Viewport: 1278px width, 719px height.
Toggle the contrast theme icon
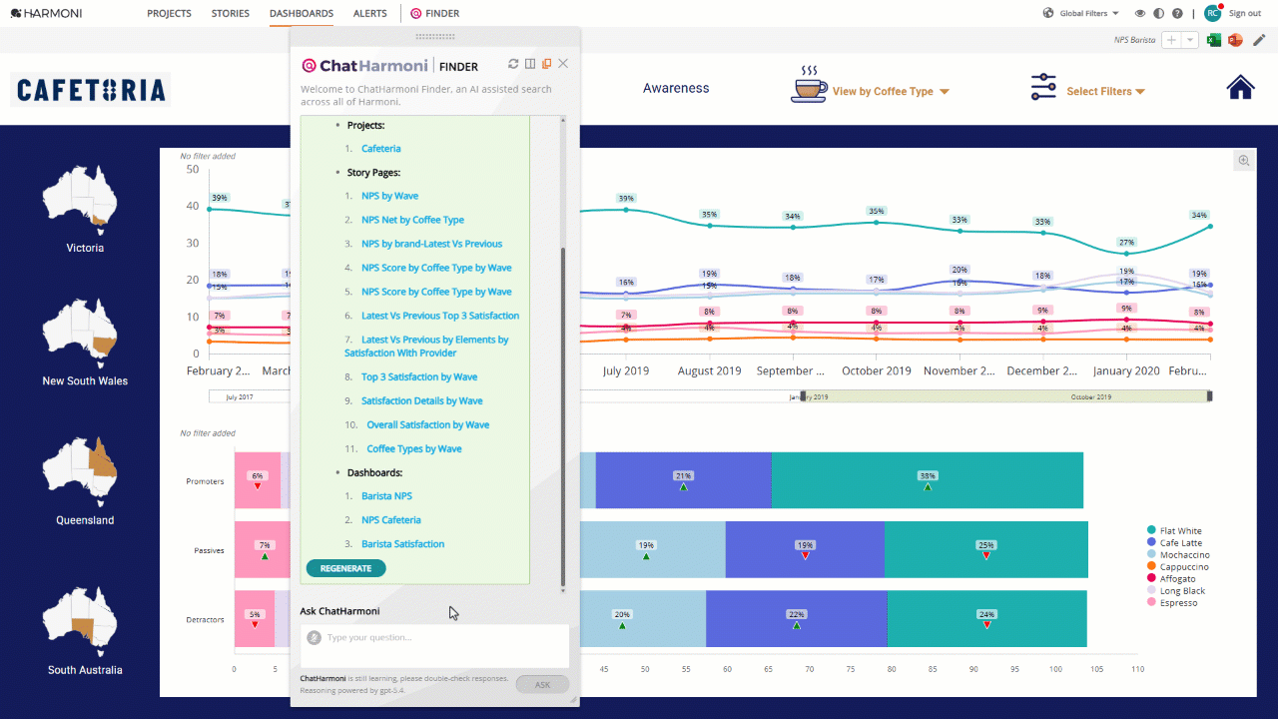[1159, 13]
